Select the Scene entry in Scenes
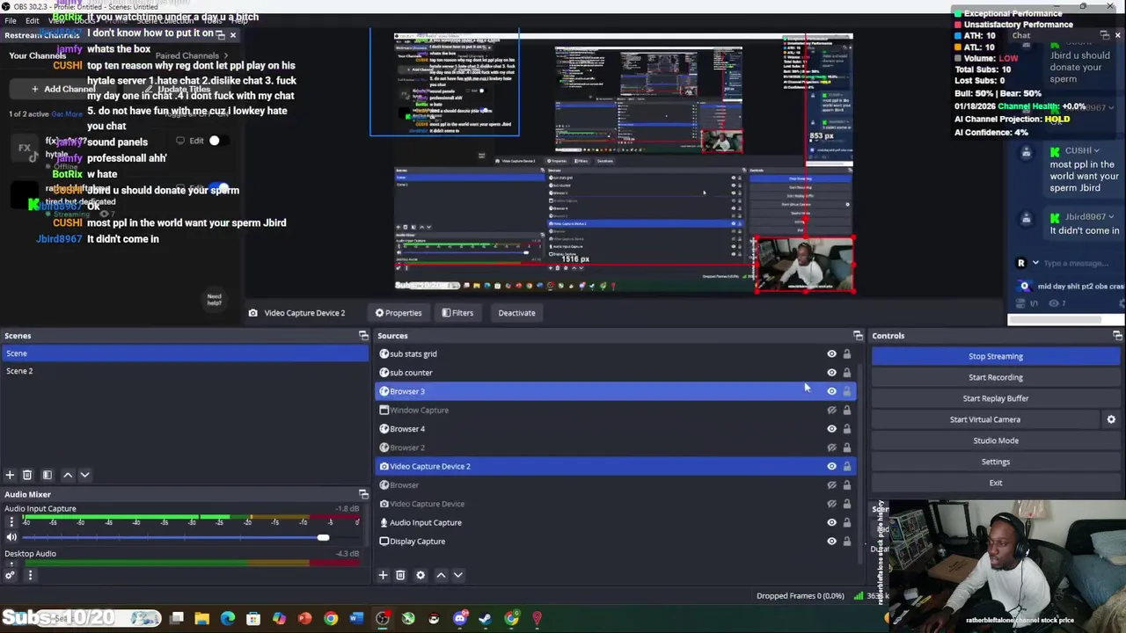The height and width of the screenshot is (633, 1126). [x=185, y=353]
